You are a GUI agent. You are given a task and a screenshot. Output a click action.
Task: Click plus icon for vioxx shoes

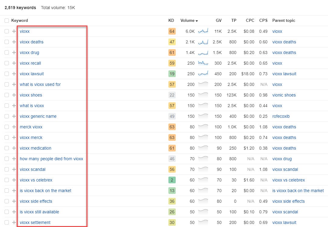coord(14,95)
